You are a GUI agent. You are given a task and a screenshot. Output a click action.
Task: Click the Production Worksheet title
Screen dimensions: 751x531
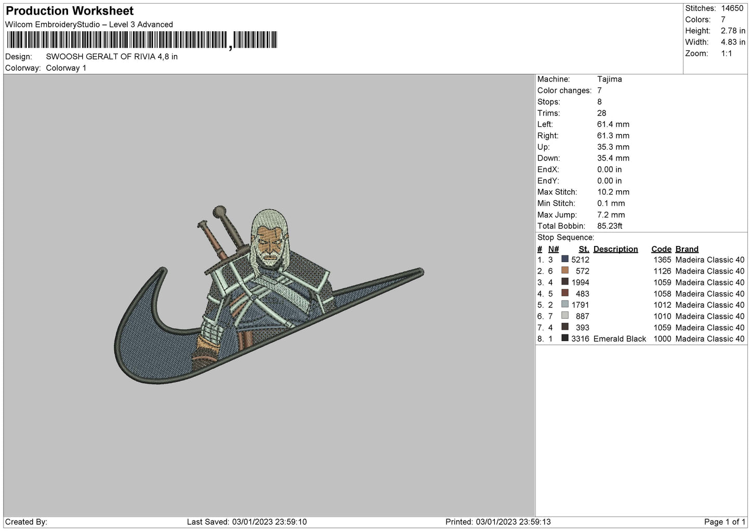click(x=70, y=11)
